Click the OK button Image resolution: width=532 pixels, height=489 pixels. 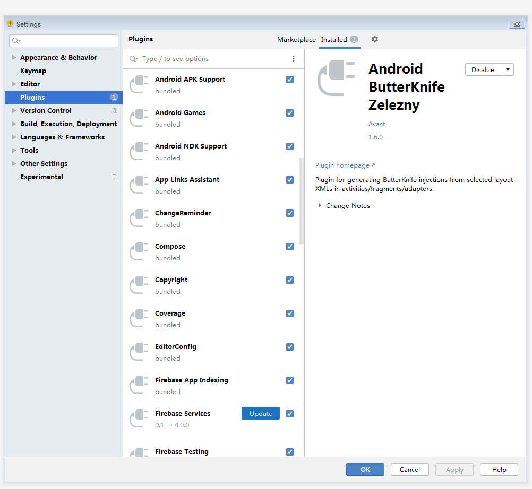click(365, 469)
